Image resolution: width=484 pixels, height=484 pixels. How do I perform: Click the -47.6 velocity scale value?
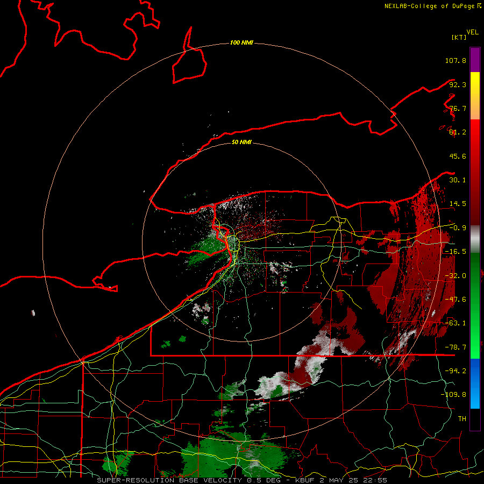(x=455, y=300)
